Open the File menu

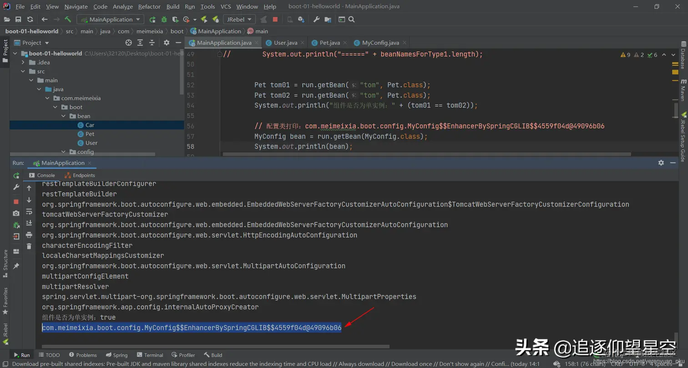tap(20, 7)
